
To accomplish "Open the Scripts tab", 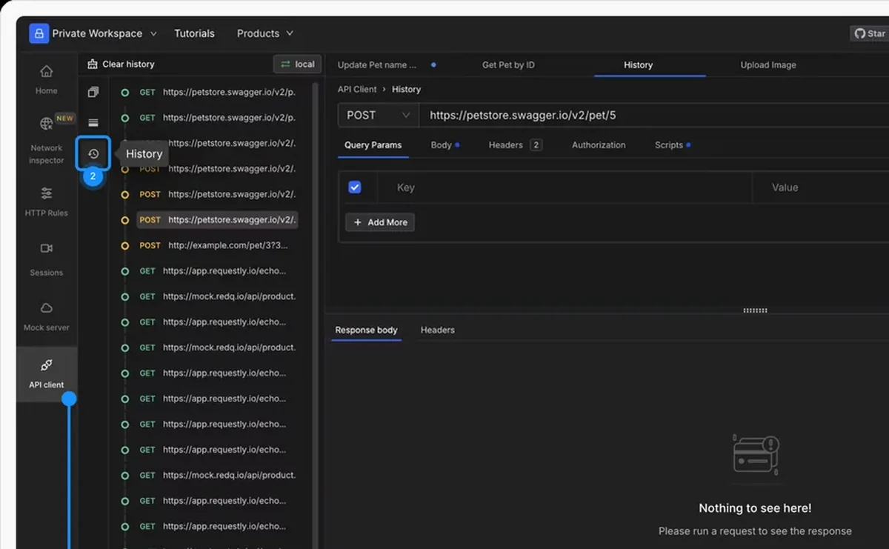I will click(x=672, y=145).
